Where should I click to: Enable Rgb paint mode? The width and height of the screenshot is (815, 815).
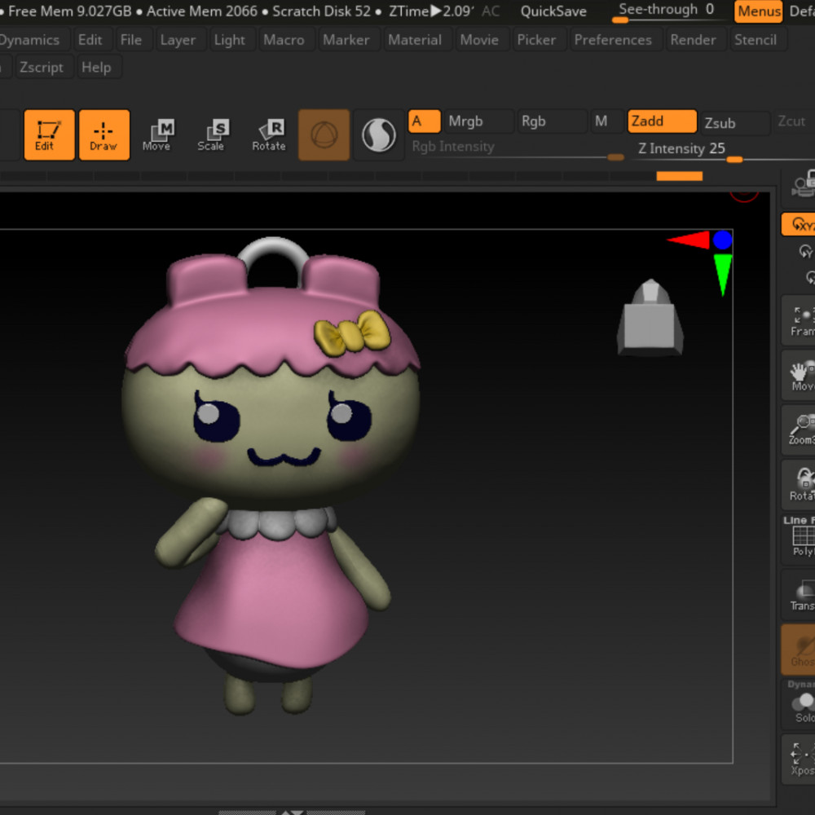552,121
